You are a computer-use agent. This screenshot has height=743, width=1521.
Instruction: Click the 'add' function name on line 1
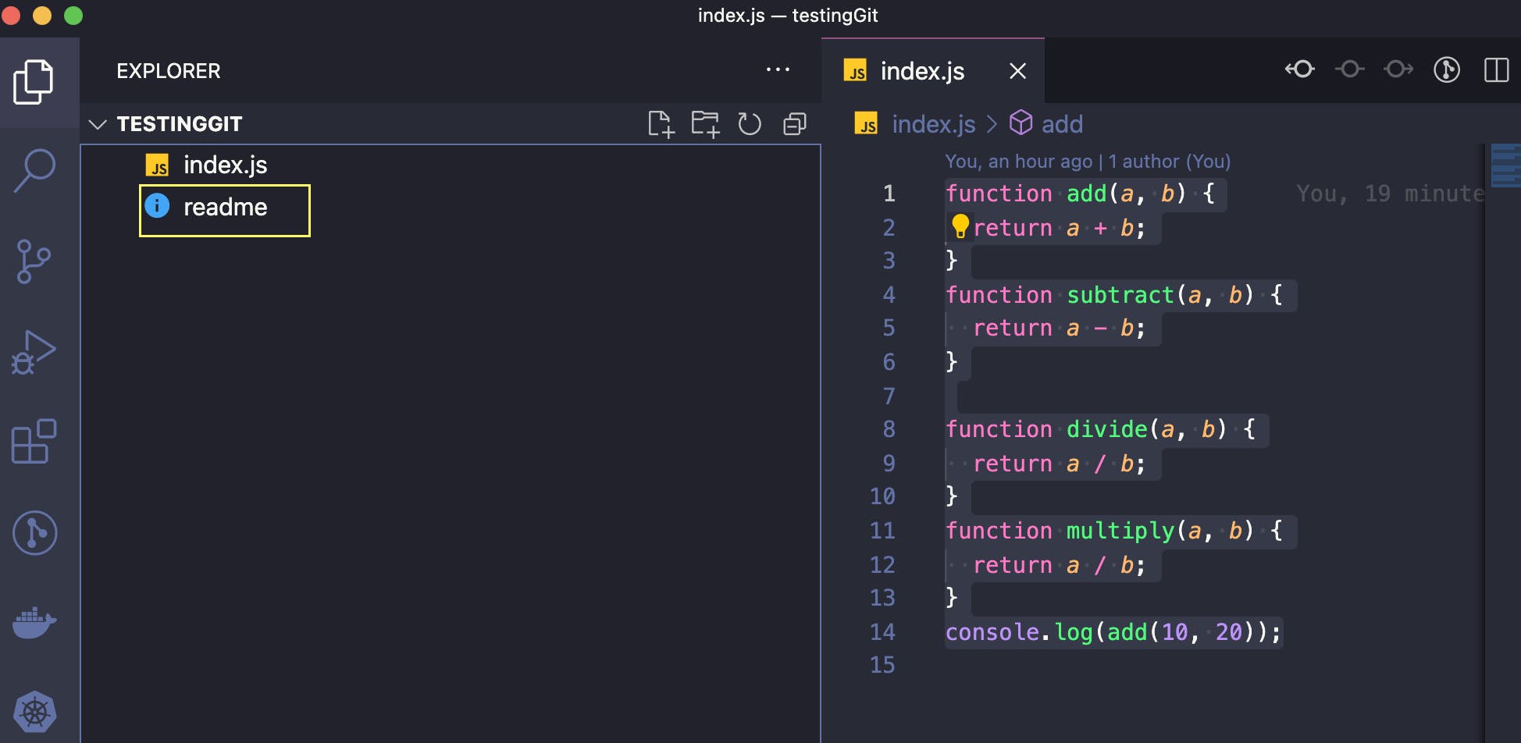click(x=1087, y=194)
